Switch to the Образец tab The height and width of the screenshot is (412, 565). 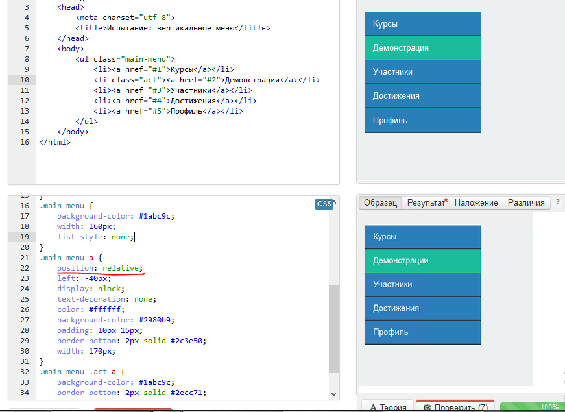point(380,202)
